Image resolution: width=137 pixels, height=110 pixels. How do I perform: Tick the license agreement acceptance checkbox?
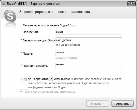coord(25,79)
